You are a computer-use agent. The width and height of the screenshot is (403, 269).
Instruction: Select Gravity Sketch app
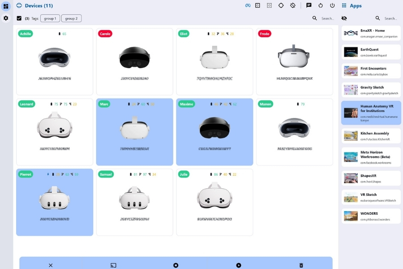click(371, 90)
